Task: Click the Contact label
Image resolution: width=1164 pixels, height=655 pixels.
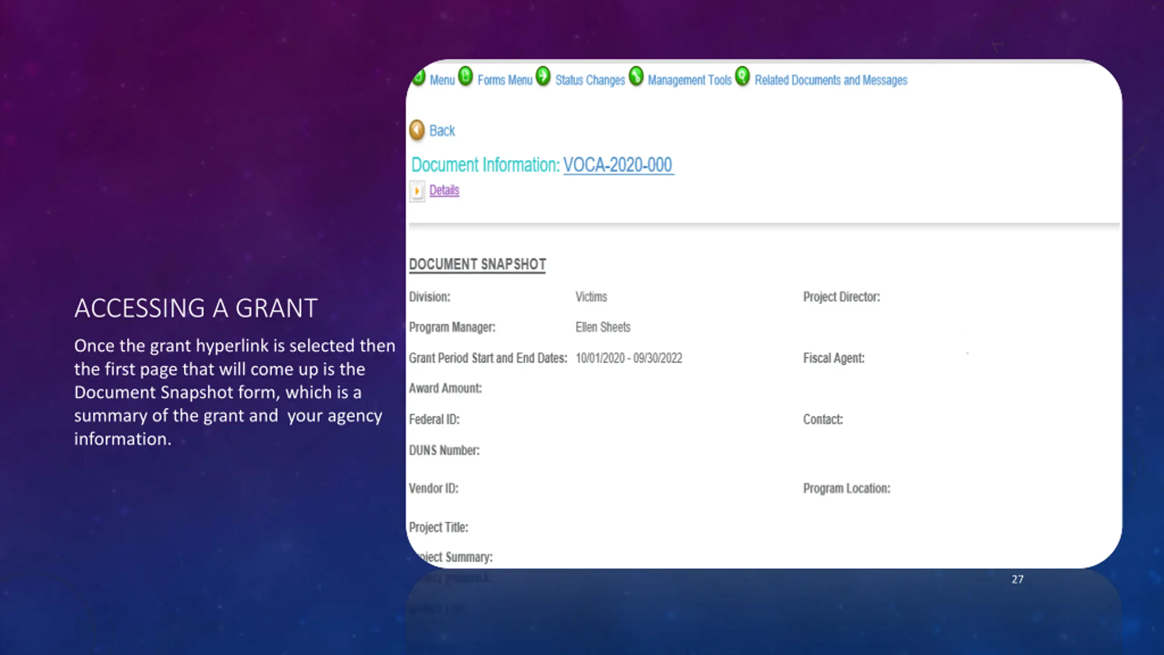Action: point(823,419)
